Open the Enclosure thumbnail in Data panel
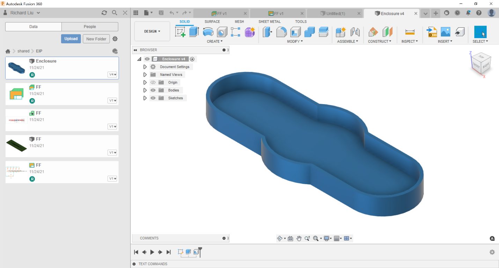This screenshot has height=268, width=499. pyautogui.click(x=16, y=67)
